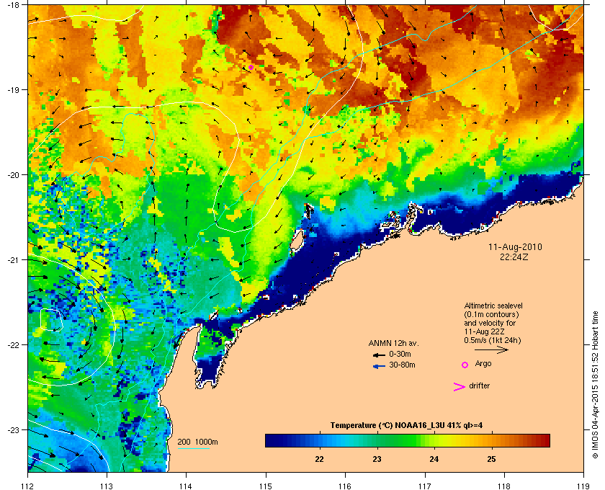This screenshot has width=605, height=490.
Task: Click the latitude label -19
Action: tap(13, 90)
